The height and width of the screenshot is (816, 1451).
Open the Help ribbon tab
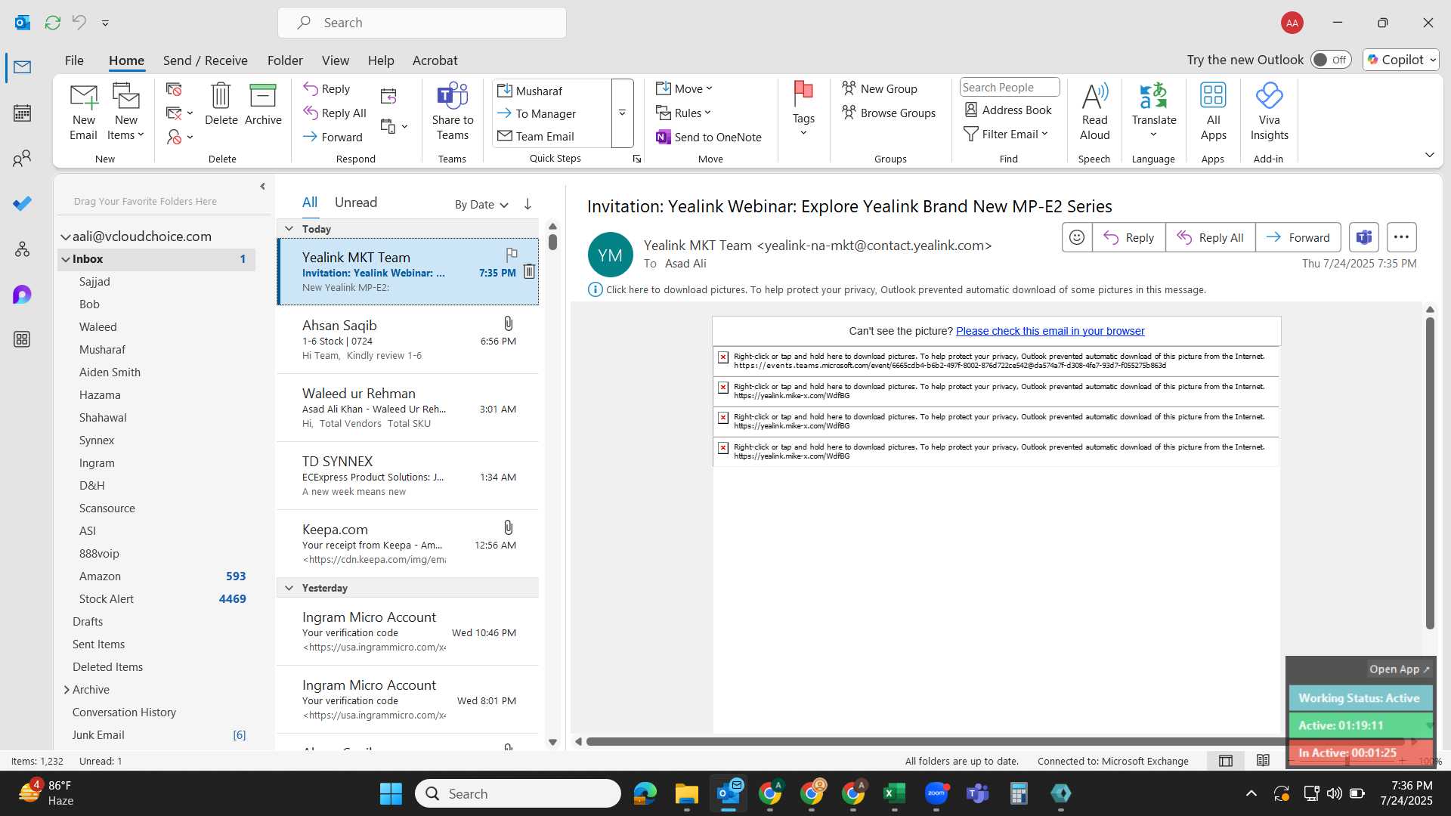[x=381, y=60]
